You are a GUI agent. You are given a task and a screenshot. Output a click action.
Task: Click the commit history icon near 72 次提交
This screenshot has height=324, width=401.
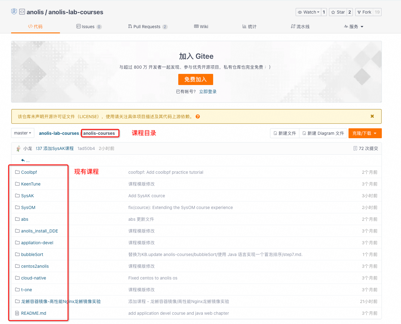[x=355, y=148]
